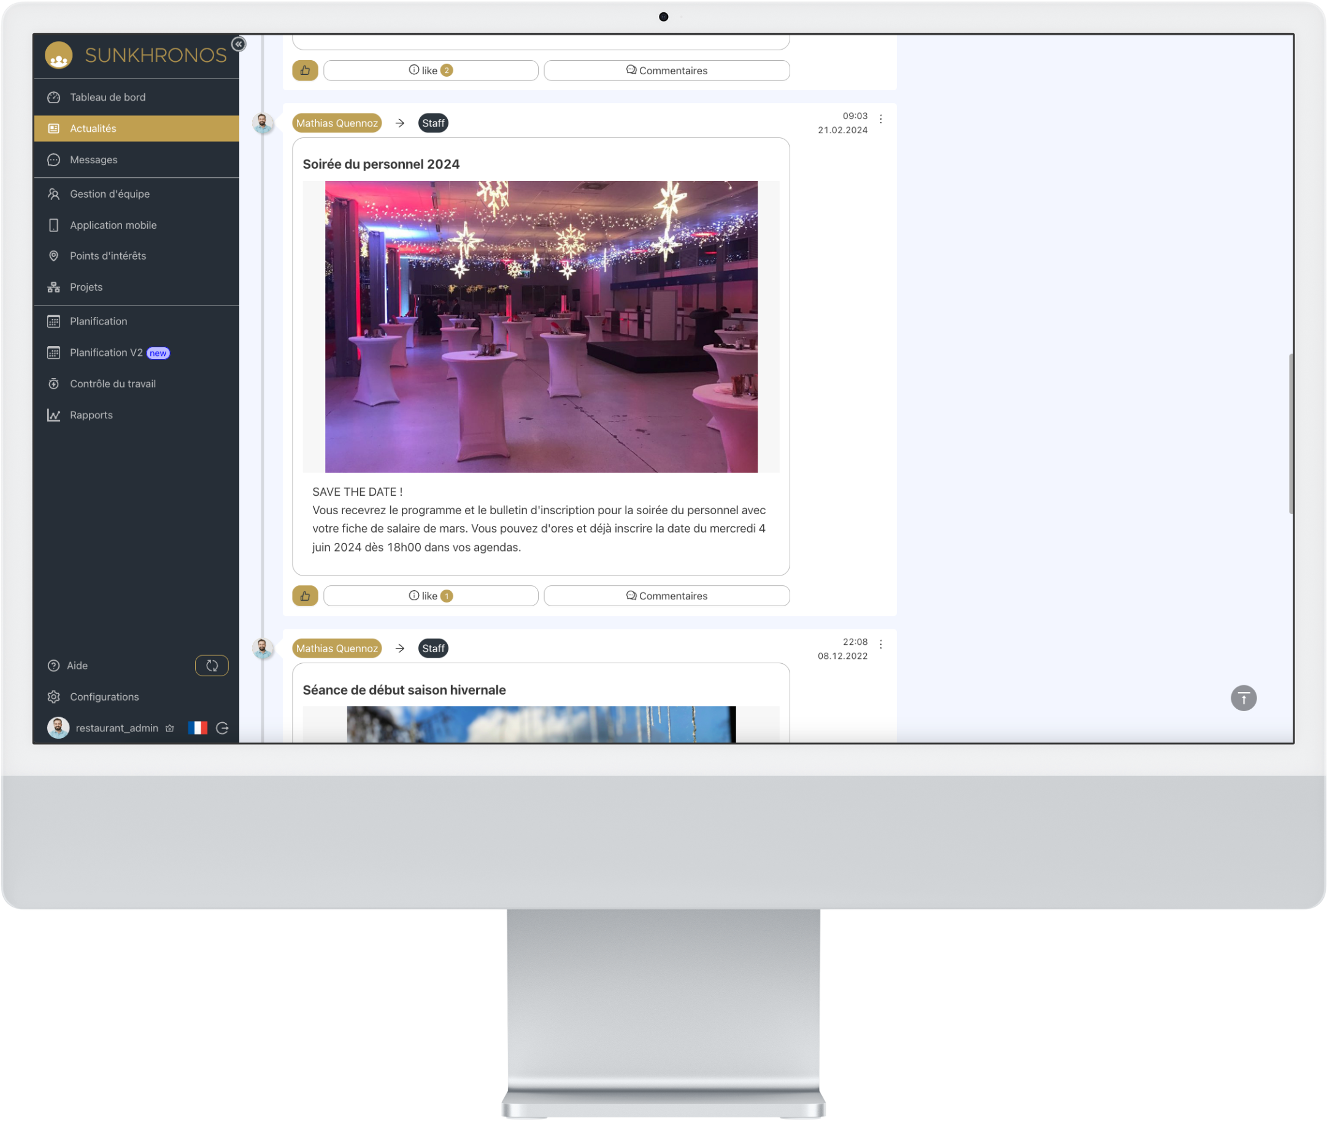Collapse the sidebar with the double-chevron icon
Viewport: 1327px width, 1124px height.
coord(238,44)
